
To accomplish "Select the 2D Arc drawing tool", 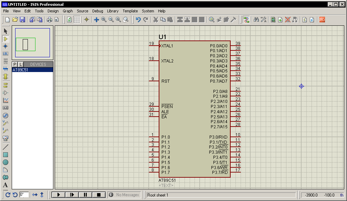I will 6,170.
